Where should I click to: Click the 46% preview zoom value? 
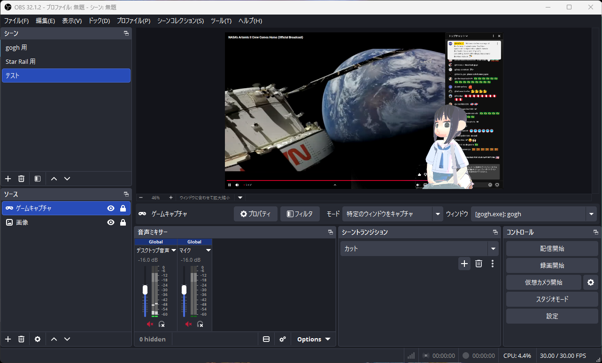(x=155, y=197)
